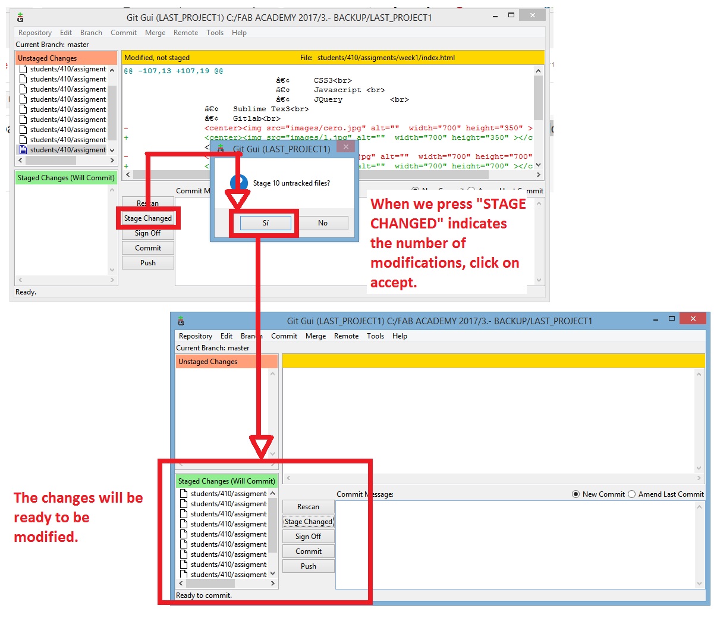Click up arrow of the populated Staged Changes list scrollbar
This screenshot has height=627, width=717.
pyautogui.click(x=273, y=494)
